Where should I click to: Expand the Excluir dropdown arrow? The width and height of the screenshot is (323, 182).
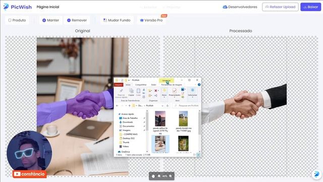tap(158, 90)
